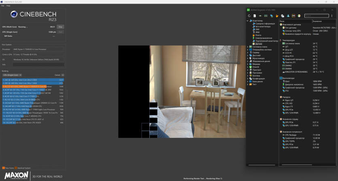The width and height of the screenshot is (338, 181).
Task: Open the OSD panel toolbar icon
Action: tap(293, 16)
